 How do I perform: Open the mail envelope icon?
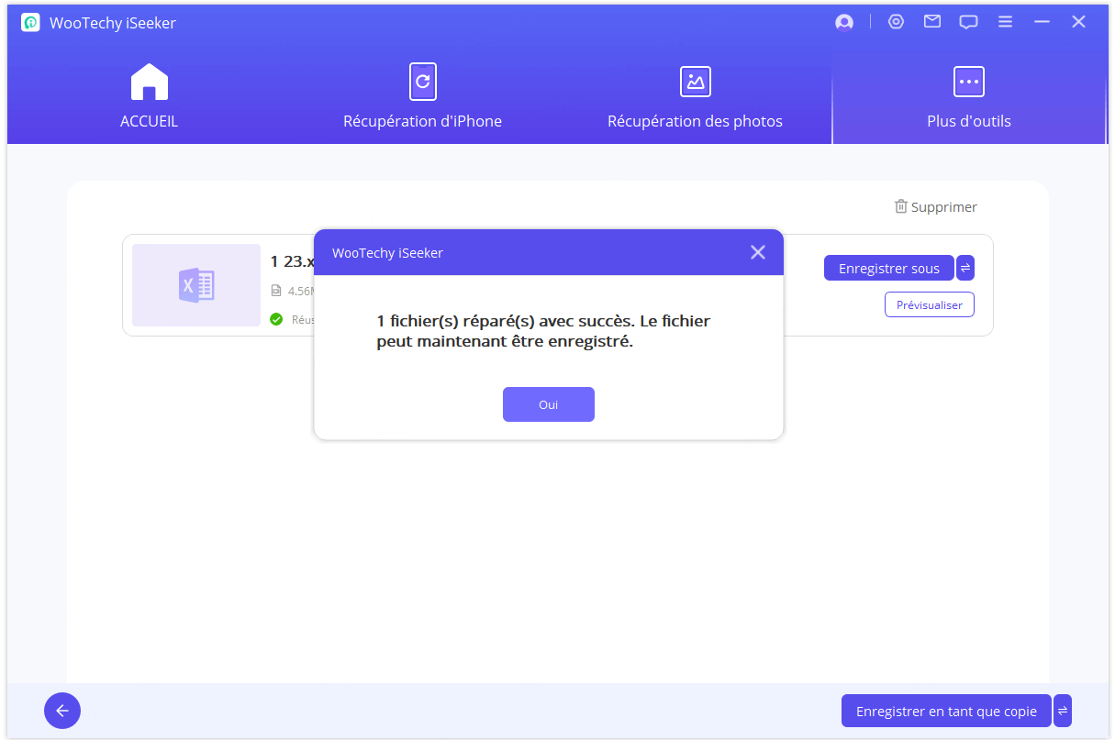[x=932, y=22]
